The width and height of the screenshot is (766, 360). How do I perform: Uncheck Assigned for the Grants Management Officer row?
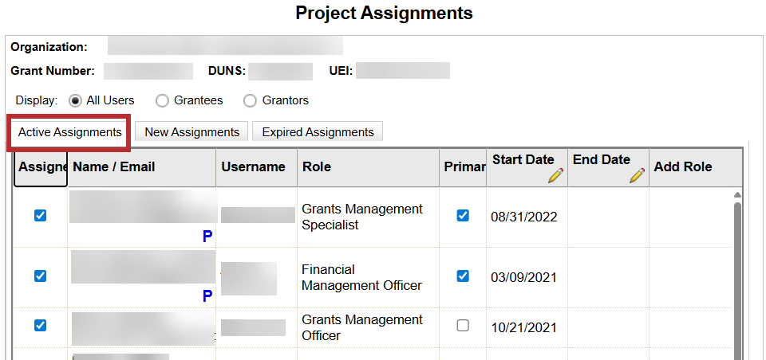tap(41, 325)
